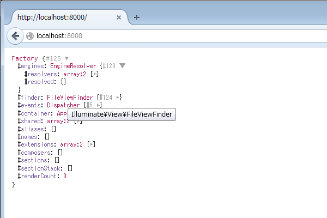
Task: Open a new tab with the plus button
Action: (x=137, y=17)
